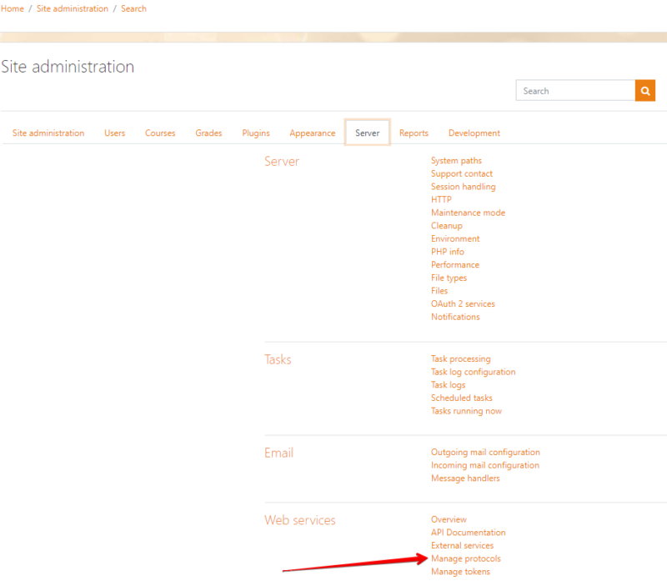The width and height of the screenshot is (667, 581).
Task: Open Performance settings
Action: tap(454, 264)
